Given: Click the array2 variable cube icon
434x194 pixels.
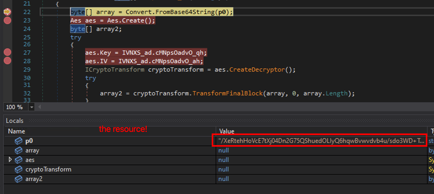Looking at the screenshot, I should 19,179.
